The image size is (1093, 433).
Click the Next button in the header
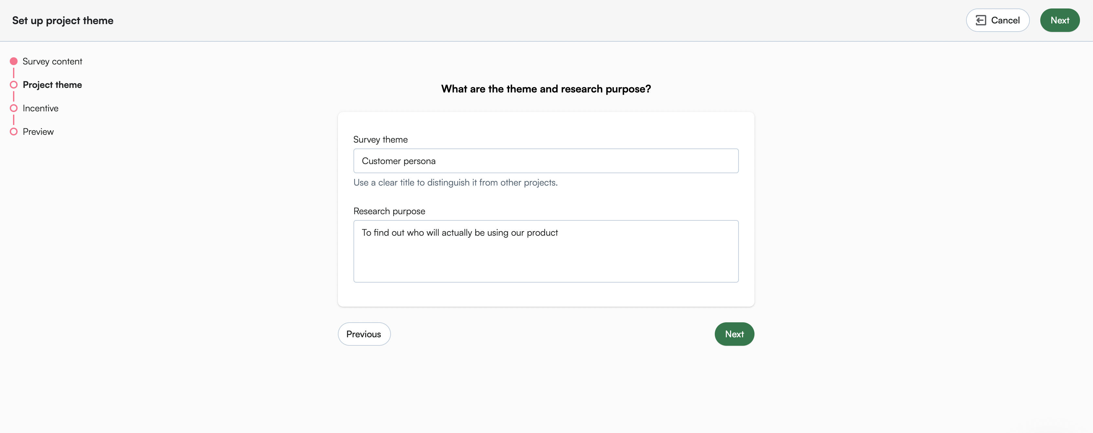coord(1059,21)
